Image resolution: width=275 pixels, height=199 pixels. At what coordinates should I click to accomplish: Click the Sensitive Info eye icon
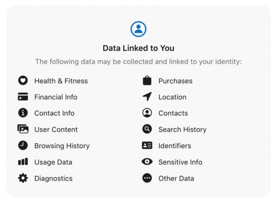pos(147,162)
